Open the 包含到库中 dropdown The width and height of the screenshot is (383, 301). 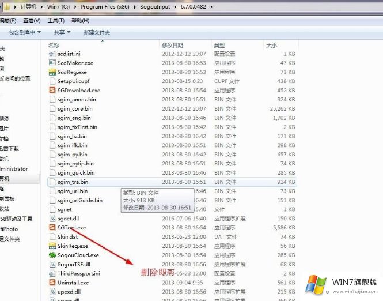25,32
